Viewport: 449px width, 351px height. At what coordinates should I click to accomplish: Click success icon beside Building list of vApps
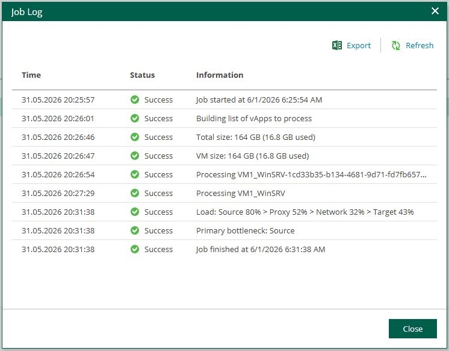click(135, 118)
